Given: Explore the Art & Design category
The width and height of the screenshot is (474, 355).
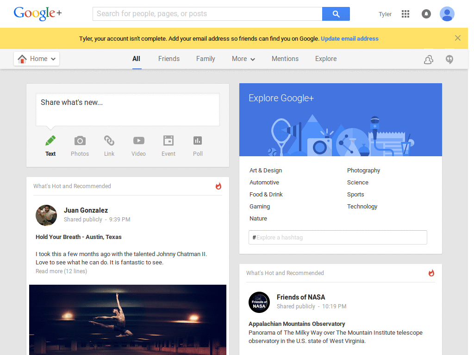Looking at the screenshot, I should click(x=266, y=171).
